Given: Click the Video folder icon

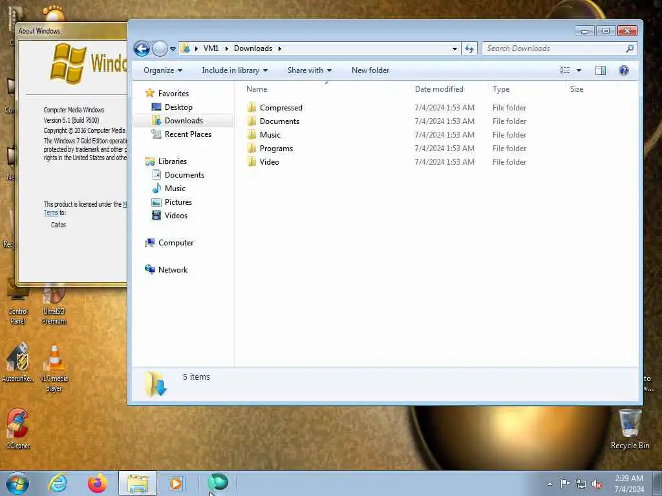Looking at the screenshot, I should (x=251, y=161).
